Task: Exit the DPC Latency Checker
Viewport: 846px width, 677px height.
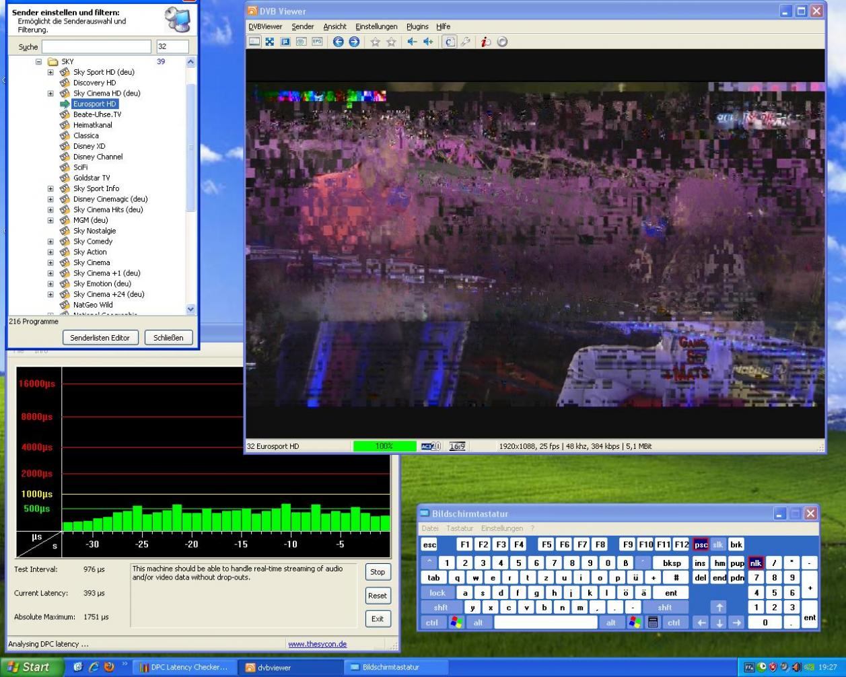Action: (x=378, y=619)
